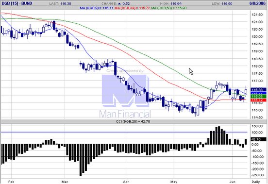Click the LOW: 115.90 value
Screen dimensions: 268x184
(x=222, y=3)
